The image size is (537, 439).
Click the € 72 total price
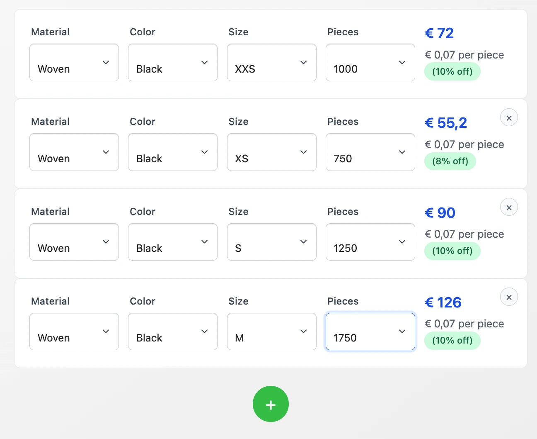[439, 33]
